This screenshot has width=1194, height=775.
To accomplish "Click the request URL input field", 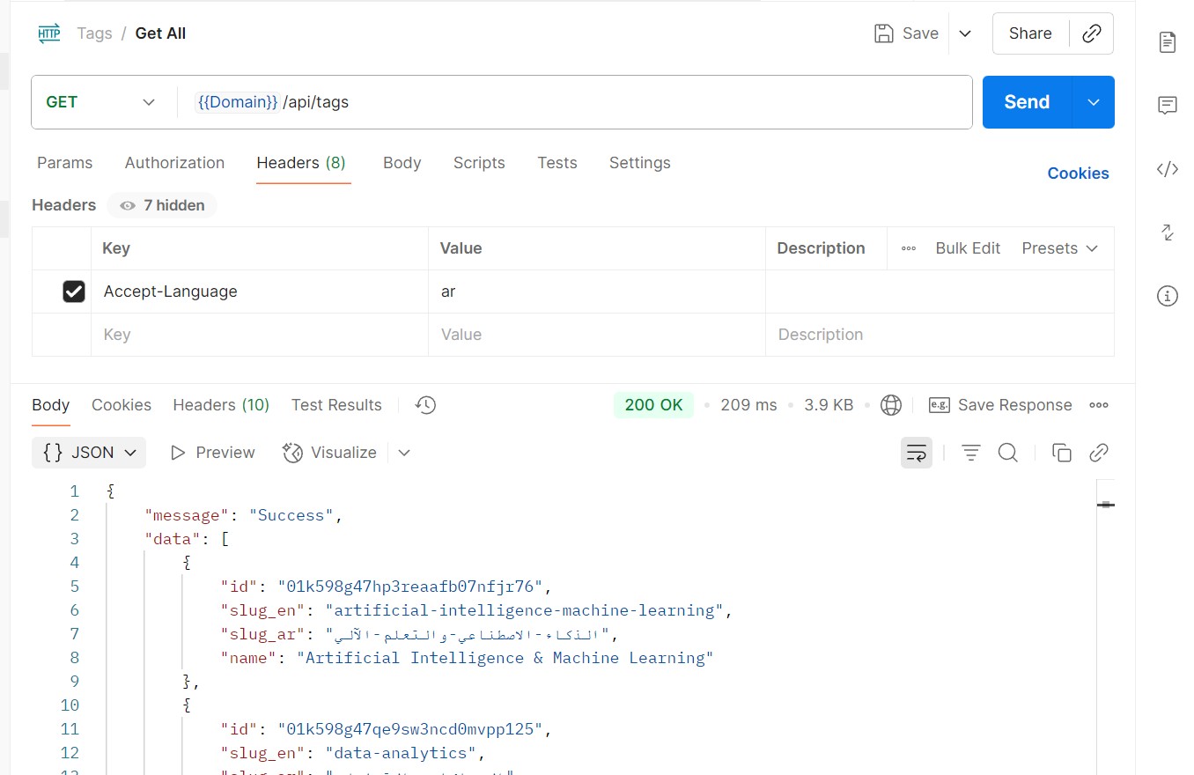I will 616,102.
